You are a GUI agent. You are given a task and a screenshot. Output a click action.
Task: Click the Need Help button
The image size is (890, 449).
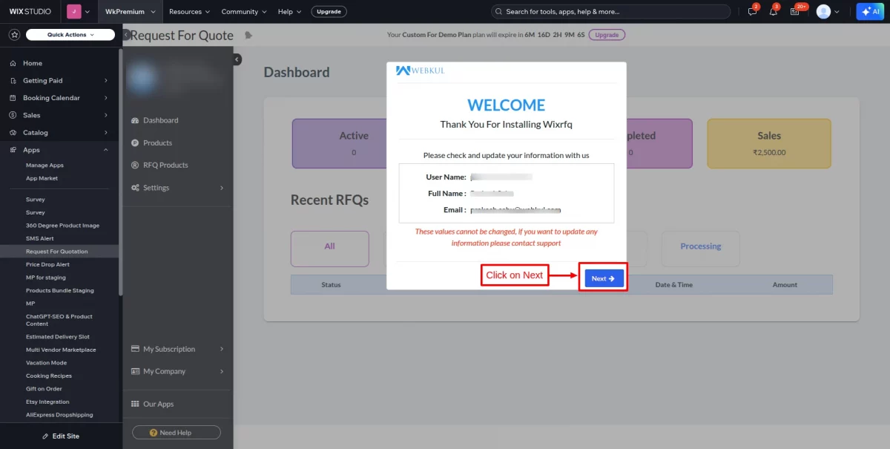pyautogui.click(x=177, y=433)
